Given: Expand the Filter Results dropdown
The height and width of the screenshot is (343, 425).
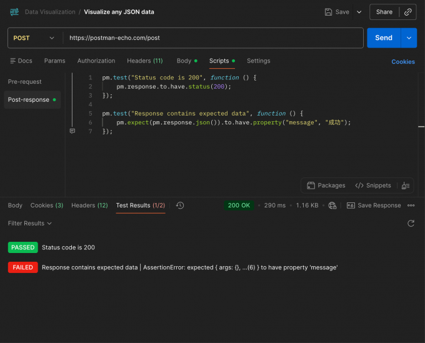Looking at the screenshot, I should coord(30,223).
